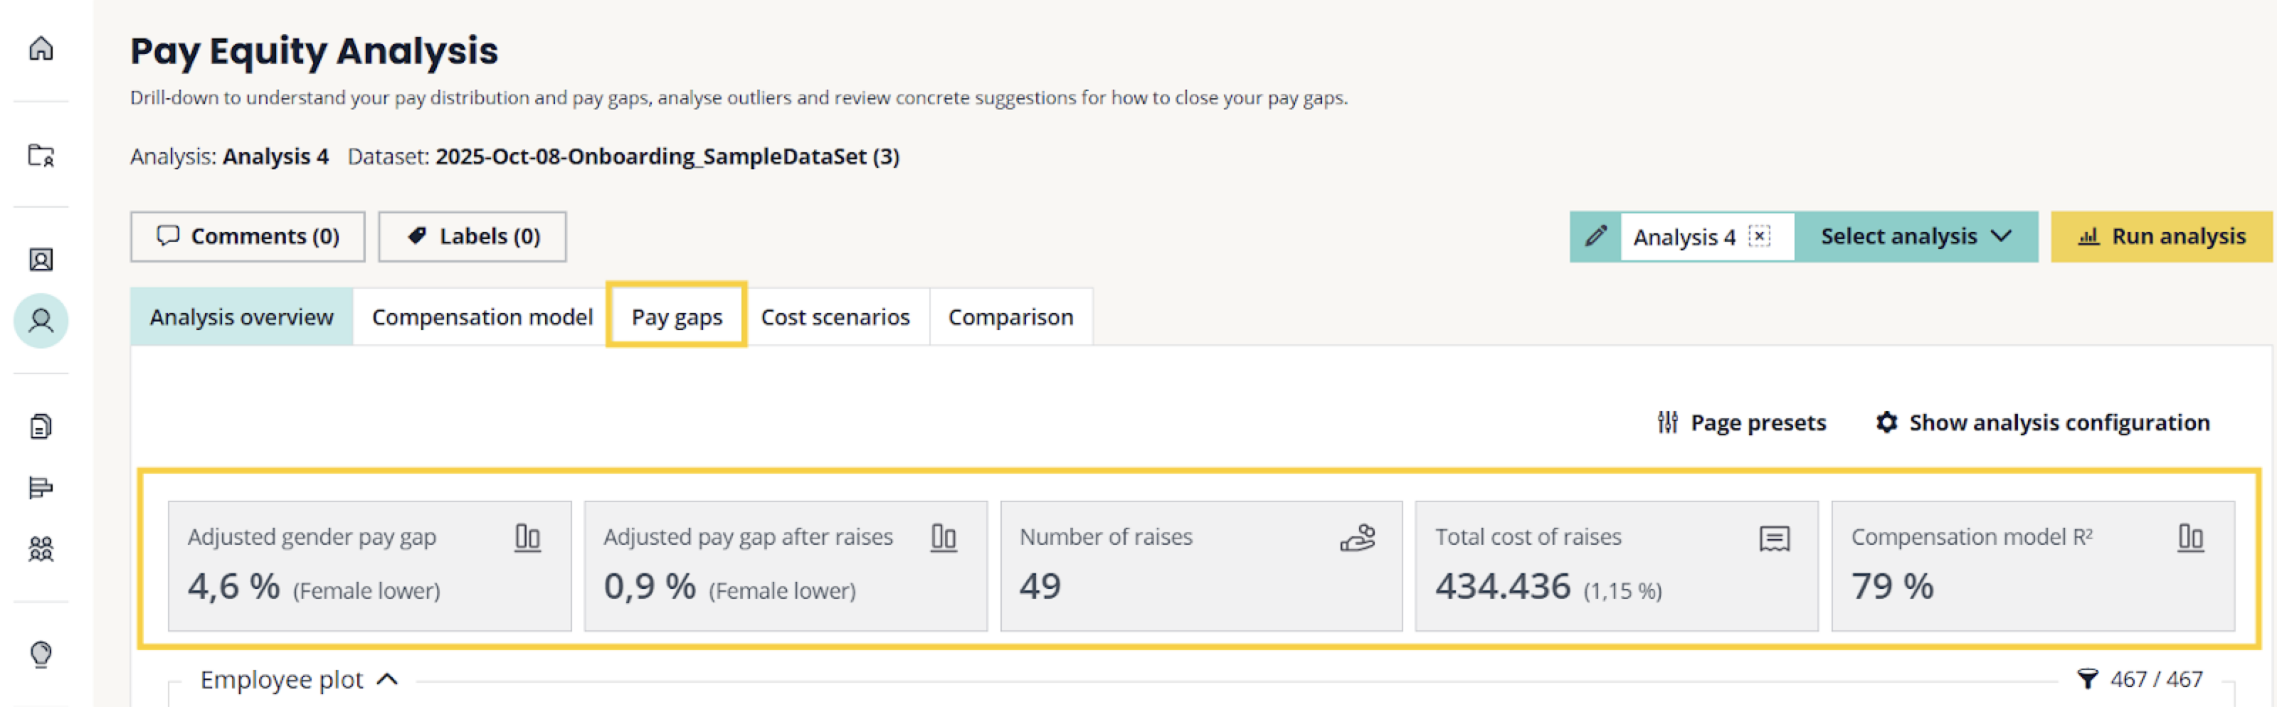Click the Labels (0) button
Image resolution: width=2277 pixels, height=707 pixels.
pos(472,237)
